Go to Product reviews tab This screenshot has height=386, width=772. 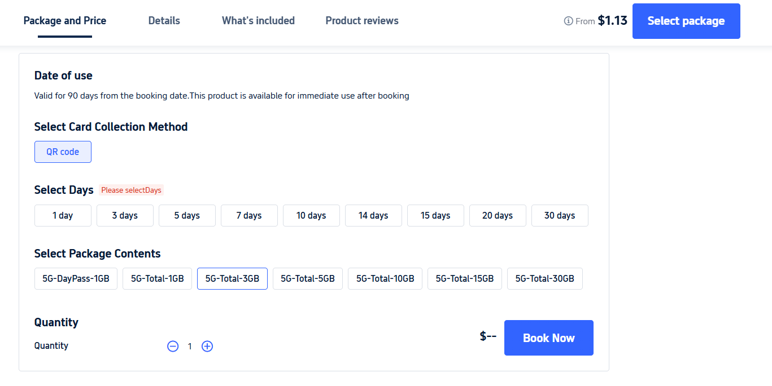[362, 21]
